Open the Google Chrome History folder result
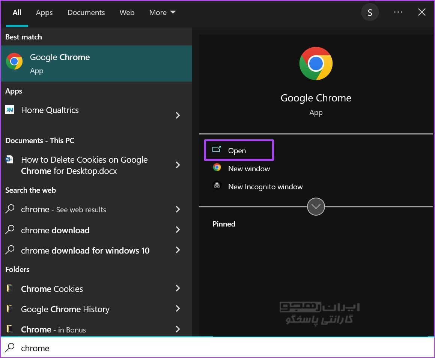435x358 pixels. pyautogui.click(x=96, y=309)
